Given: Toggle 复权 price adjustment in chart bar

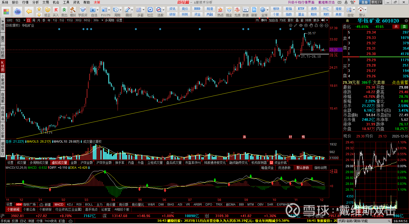Looking at the screenshot, I should (290, 20).
